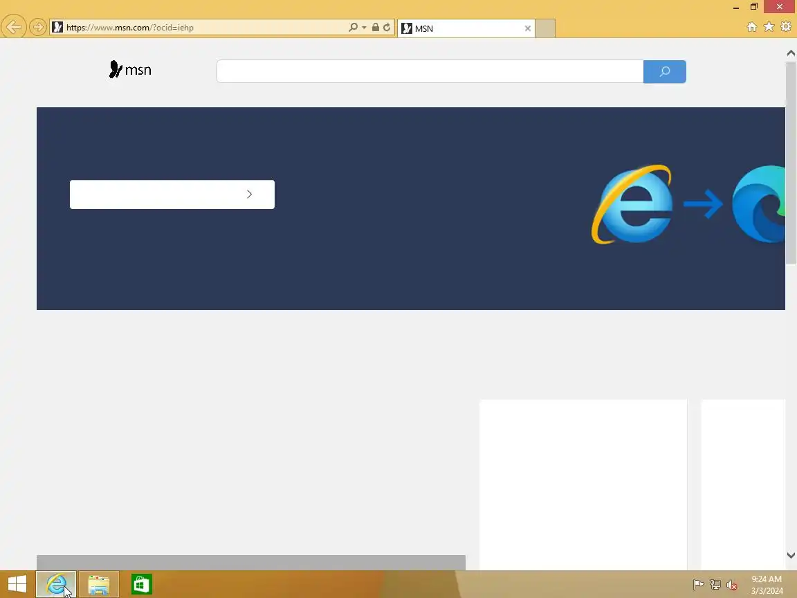Viewport: 797px width, 598px height.
Task: Open the Home page icon
Action: point(752,27)
